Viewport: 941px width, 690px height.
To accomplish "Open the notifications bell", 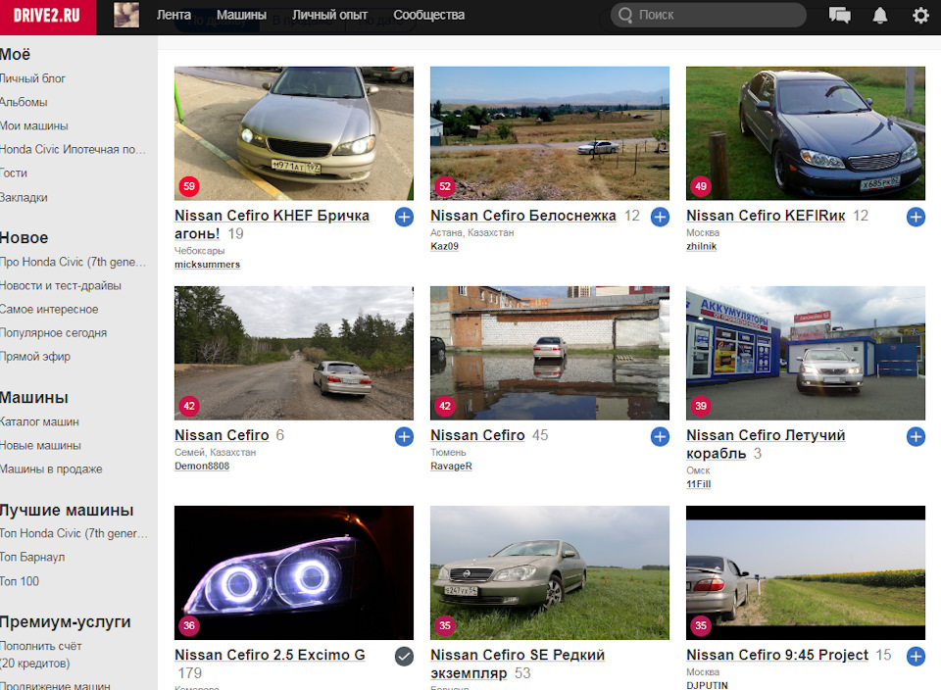I will 880,15.
